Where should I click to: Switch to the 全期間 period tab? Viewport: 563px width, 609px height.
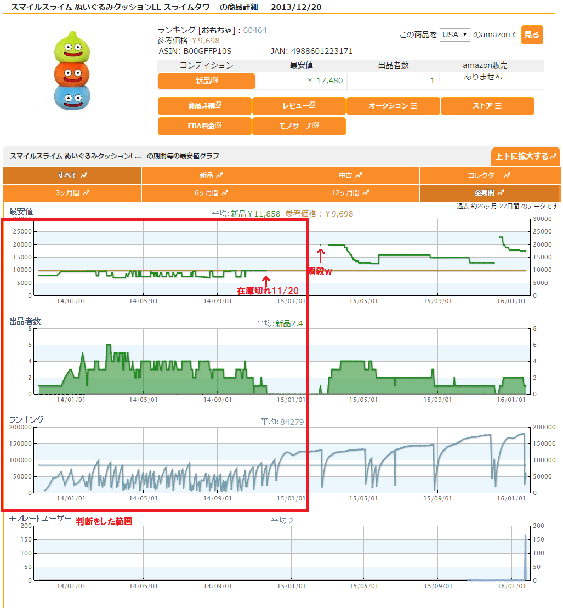click(x=489, y=192)
